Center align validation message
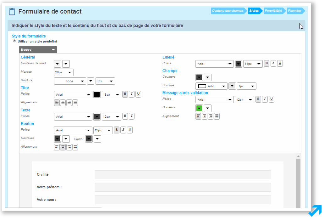This screenshot has height=220, width=324. (x=205, y=116)
